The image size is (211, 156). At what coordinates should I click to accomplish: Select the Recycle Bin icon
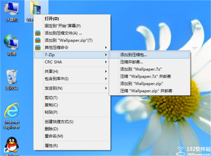coord(12,77)
